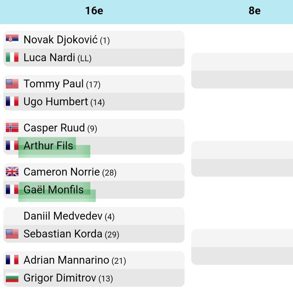Click the US flag beside Tommy Paul
293x293 pixels.
[x=12, y=84]
